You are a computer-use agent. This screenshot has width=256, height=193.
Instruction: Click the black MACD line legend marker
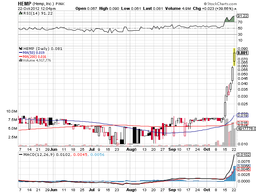[20, 154]
